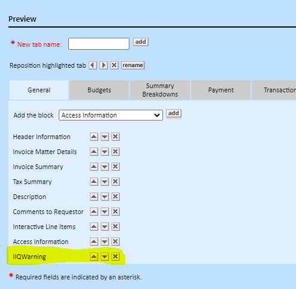Screen dimensions: 296x289
Task: Move highlighted tab right with arrow icon
Action: point(104,65)
